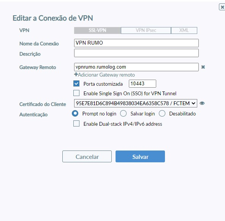225x221 pixels.
Task: Close the VPN edit dialog with the X icon
Action: (x=222, y=7)
